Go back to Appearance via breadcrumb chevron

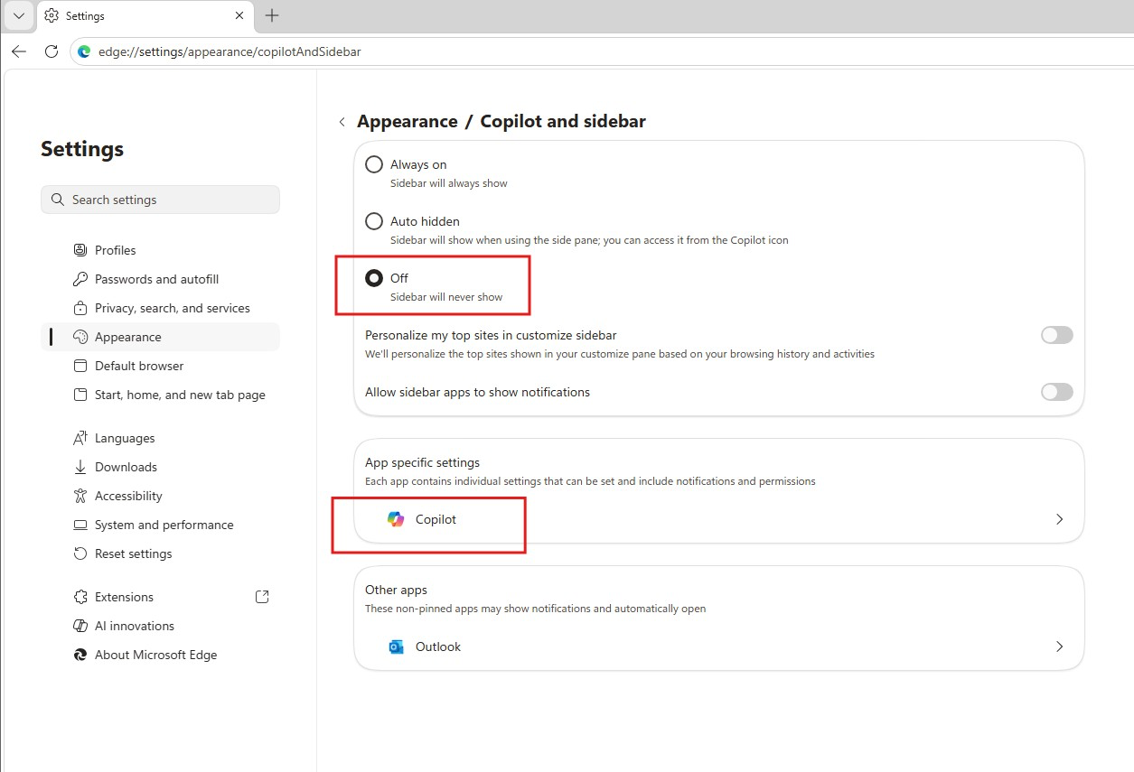click(x=342, y=122)
